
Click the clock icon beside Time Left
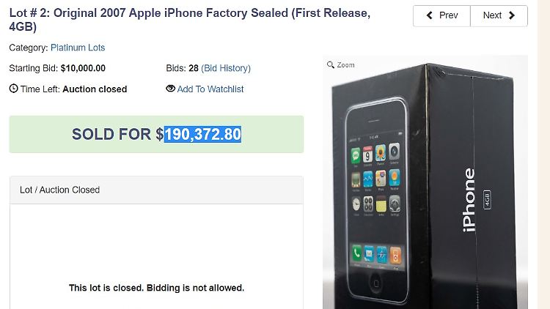point(13,89)
